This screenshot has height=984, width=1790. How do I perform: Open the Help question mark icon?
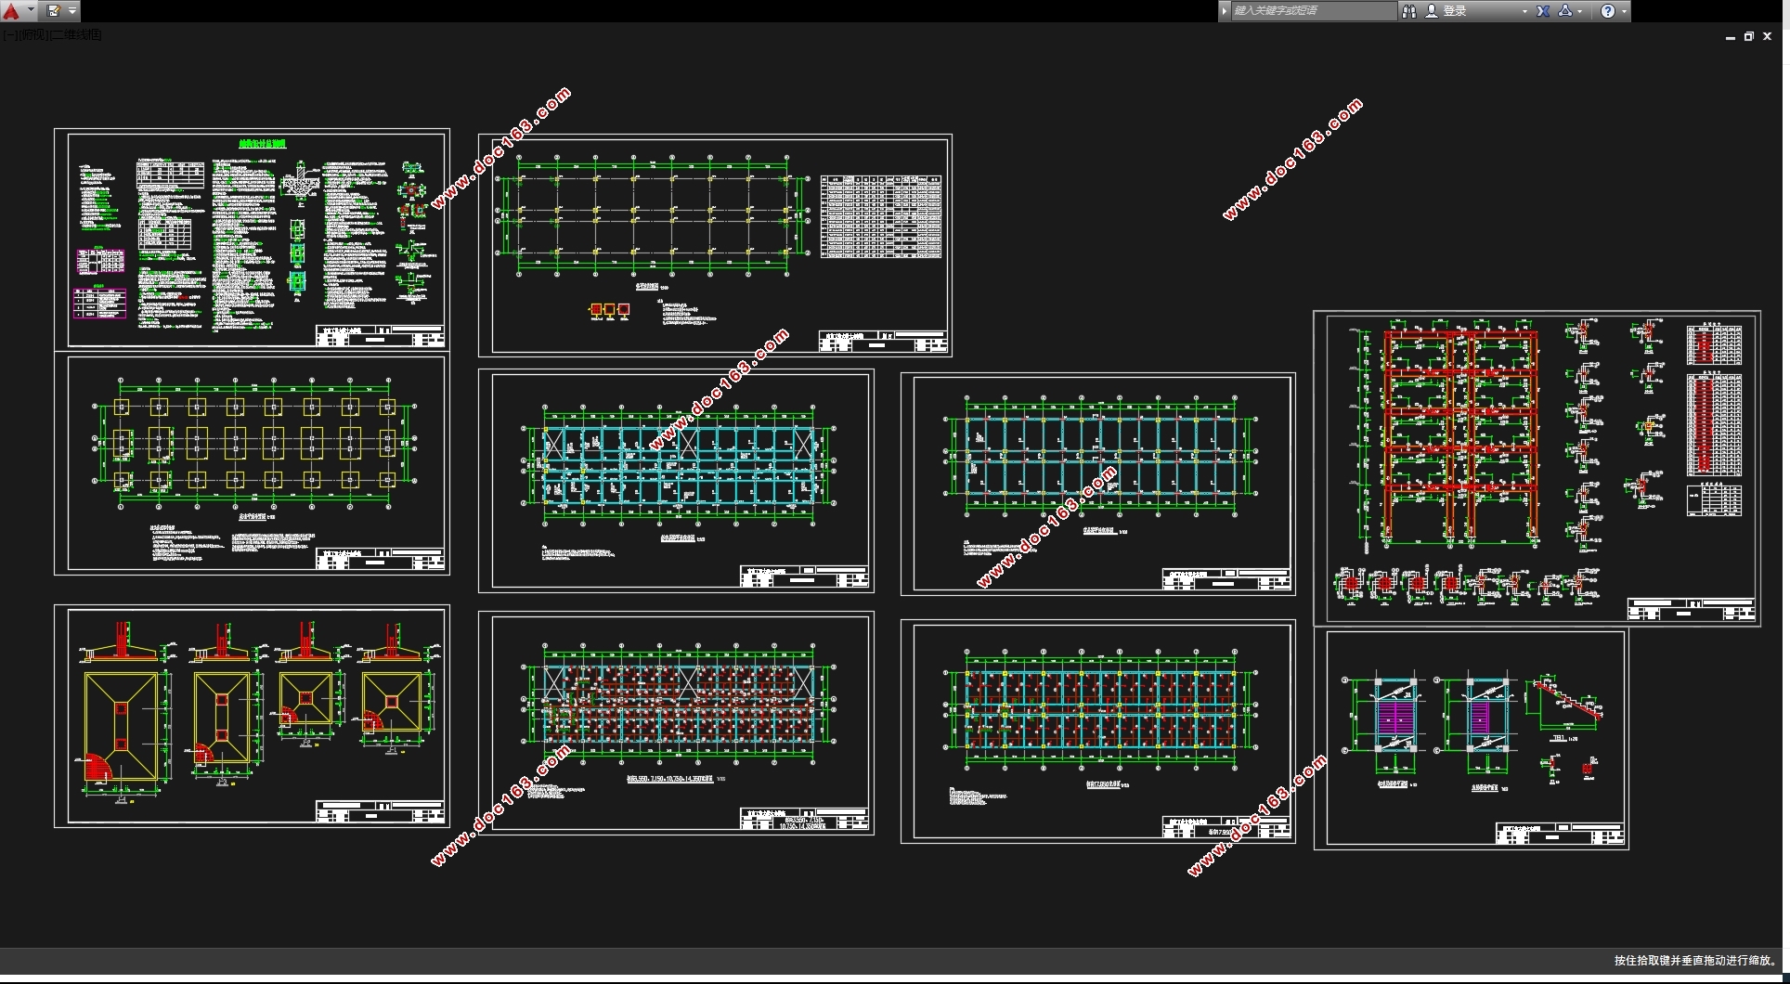pos(1608,11)
